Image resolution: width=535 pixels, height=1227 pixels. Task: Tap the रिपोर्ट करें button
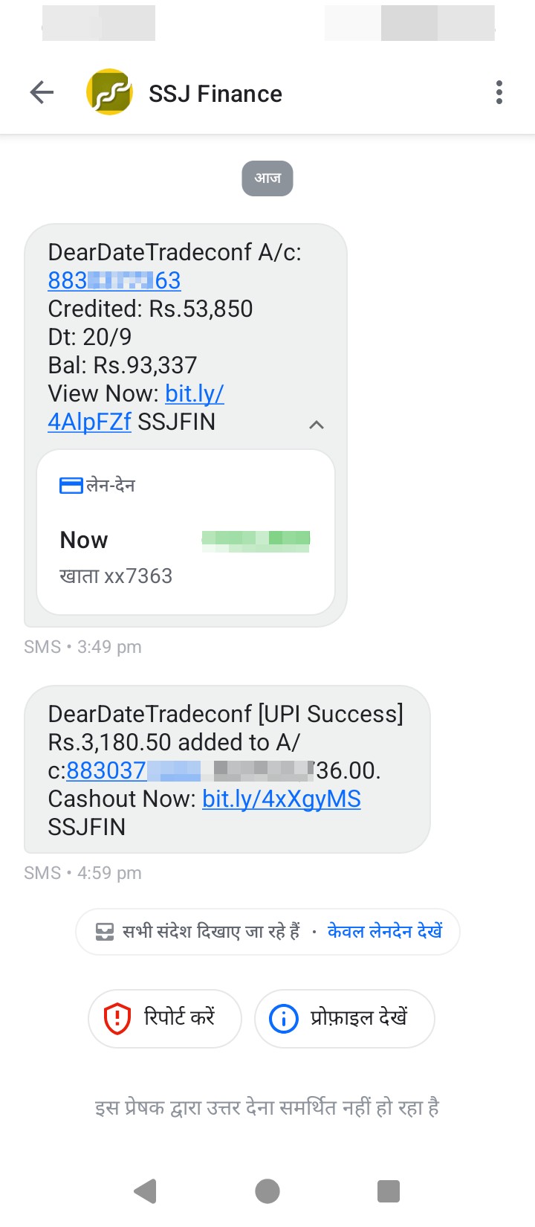[165, 1018]
